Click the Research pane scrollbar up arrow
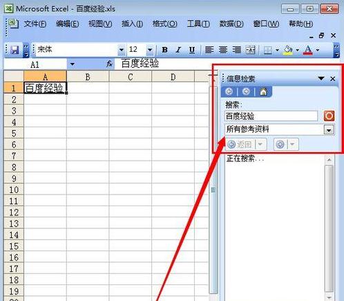 click(329, 159)
